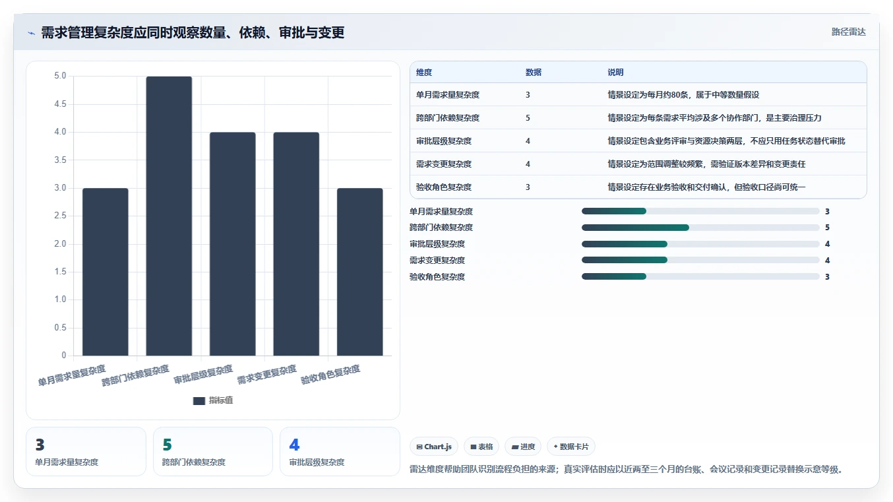This screenshot has height=502, width=893.
Task: Click the data value 3 in 验收角色复杂度 table row
Action: 528,187
